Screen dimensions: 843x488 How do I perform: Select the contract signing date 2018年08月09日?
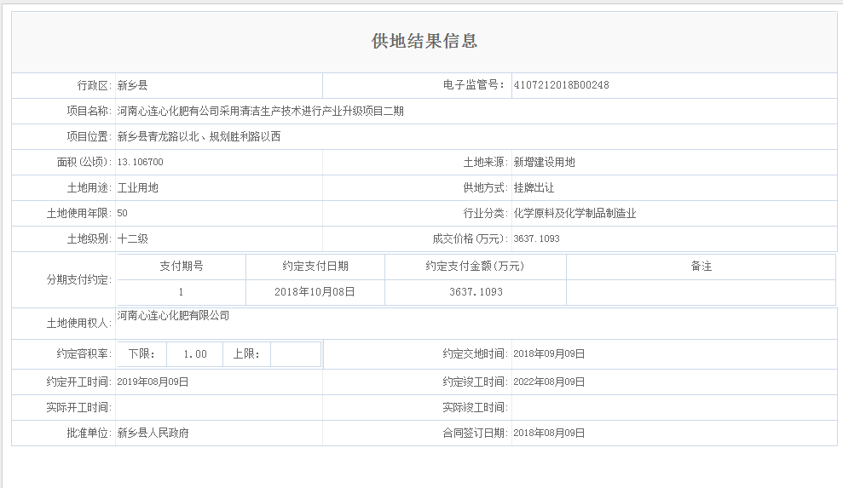coord(549,433)
